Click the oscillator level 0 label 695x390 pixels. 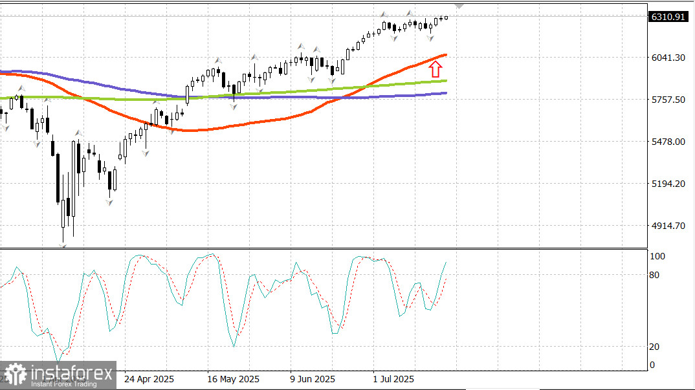652,365
